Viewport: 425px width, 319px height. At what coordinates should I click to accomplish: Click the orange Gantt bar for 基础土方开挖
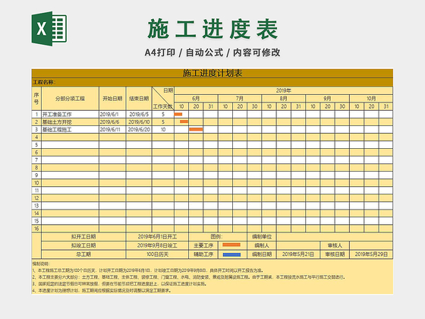pyautogui.click(x=184, y=122)
